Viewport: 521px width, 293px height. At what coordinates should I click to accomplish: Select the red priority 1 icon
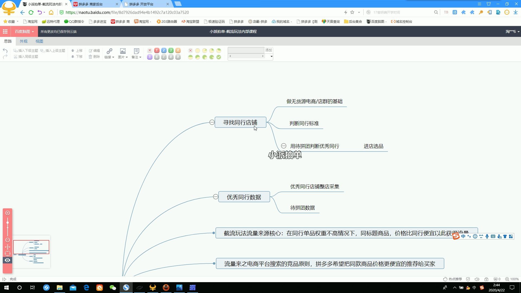[x=157, y=50]
